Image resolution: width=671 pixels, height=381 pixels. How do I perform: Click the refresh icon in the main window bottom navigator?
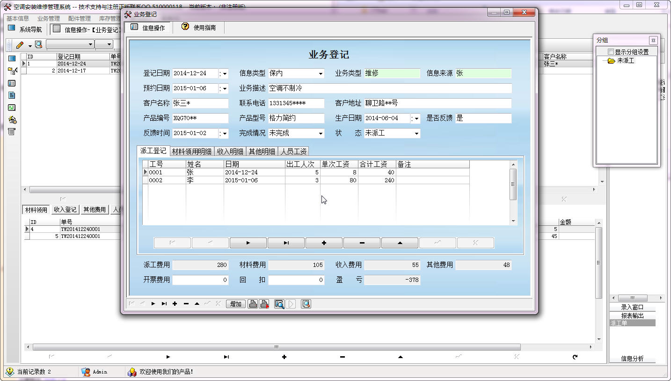coord(575,357)
